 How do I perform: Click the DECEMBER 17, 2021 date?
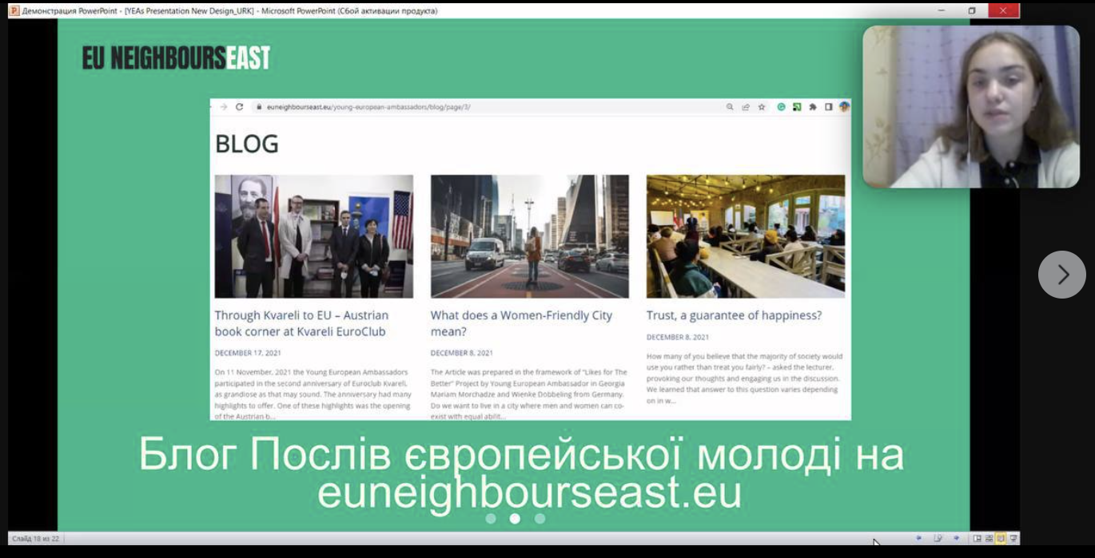(248, 353)
